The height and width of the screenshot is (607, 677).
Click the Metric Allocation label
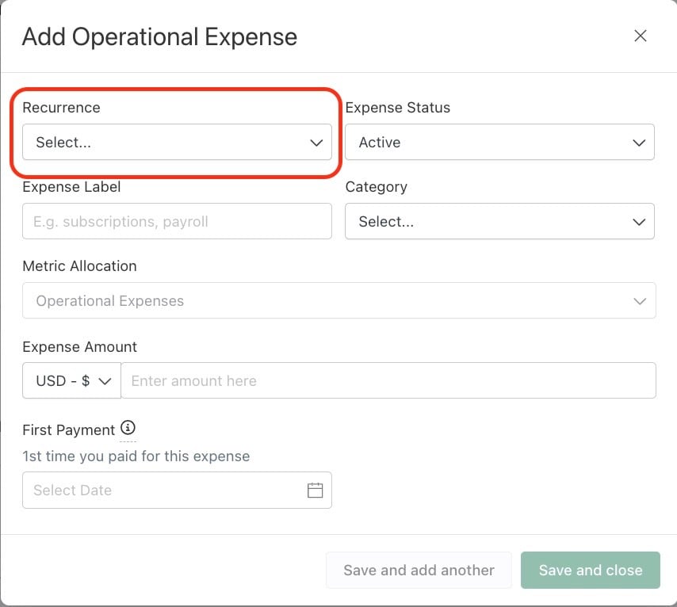(x=79, y=266)
